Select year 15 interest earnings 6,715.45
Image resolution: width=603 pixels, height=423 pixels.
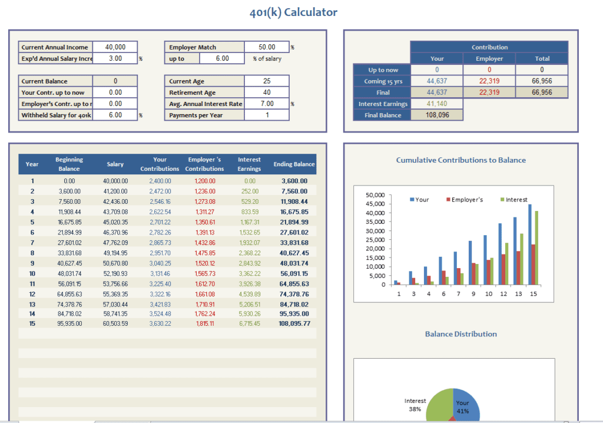(x=250, y=323)
